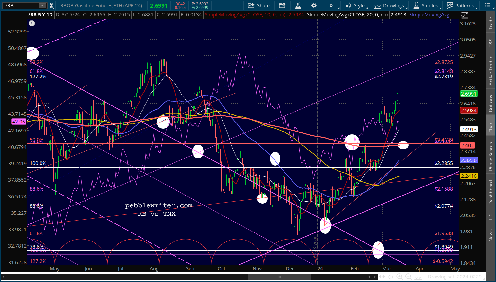
Task: Click the horizontal chart scrollbar thumb
Action: [279, 277]
